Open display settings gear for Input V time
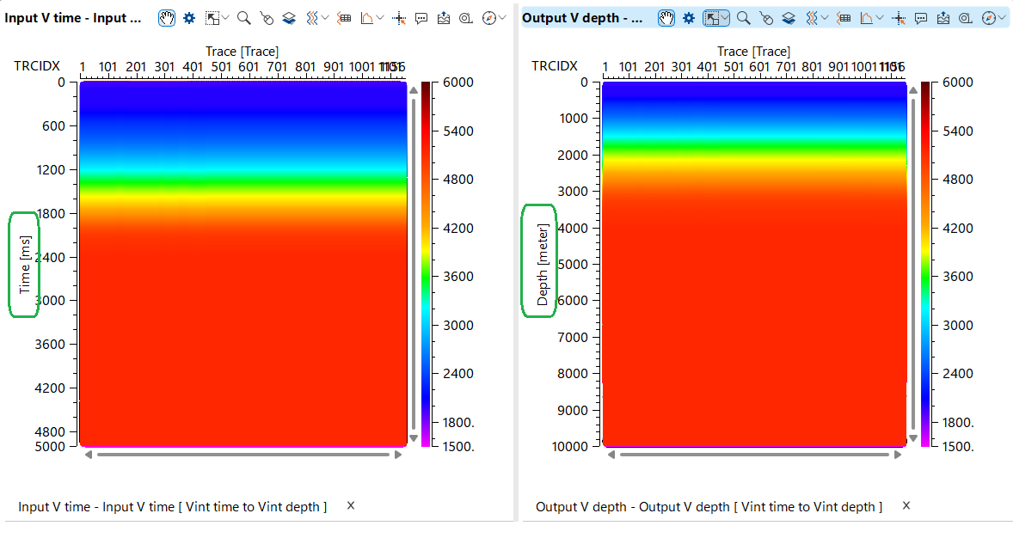The width and height of the screenshot is (1013, 544). point(191,17)
